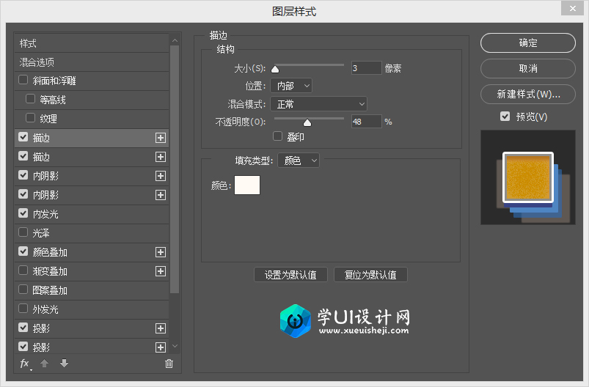Open the fx effects menu
This screenshot has height=387, width=589.
tap(25, 364)
